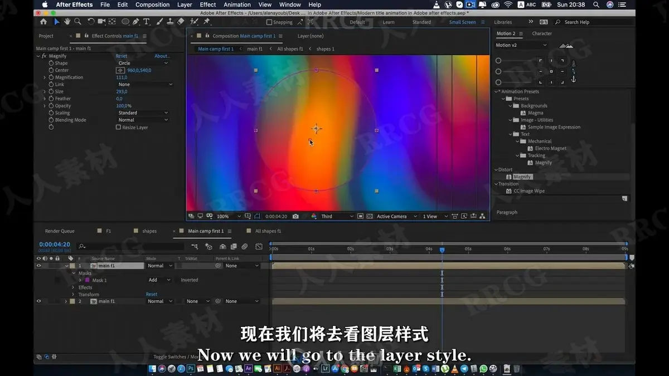The height and width of the screenshot is (376, 669).
Task: Pick the Zoom magnifier tool
Action: tap(77, 22)
